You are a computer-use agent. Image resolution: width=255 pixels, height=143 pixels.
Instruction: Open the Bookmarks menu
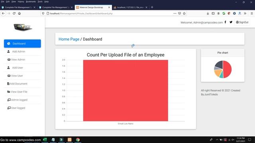[x=31, y=2]
